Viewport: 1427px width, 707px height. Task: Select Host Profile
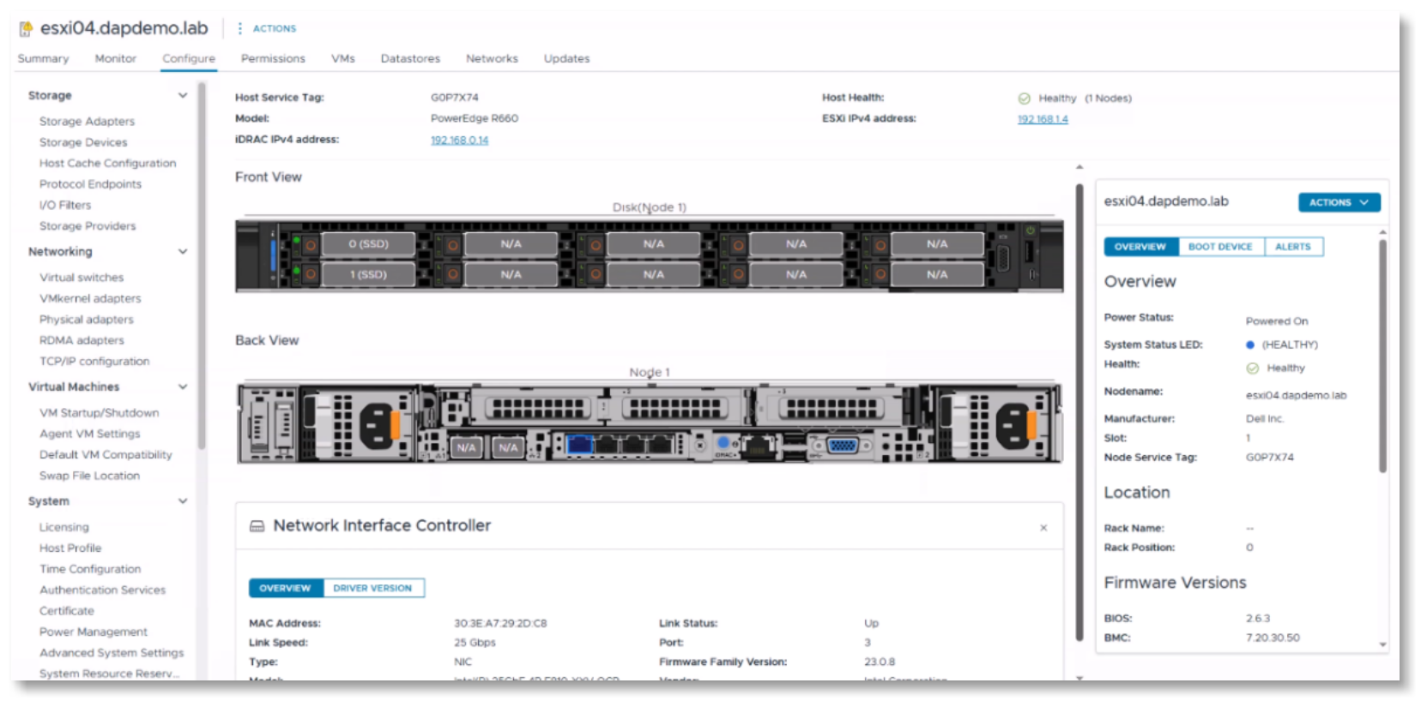[x=70, y=548]
